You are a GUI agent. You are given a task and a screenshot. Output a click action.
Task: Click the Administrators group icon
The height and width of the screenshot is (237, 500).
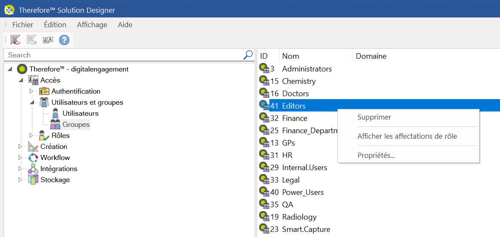[264, 69]
